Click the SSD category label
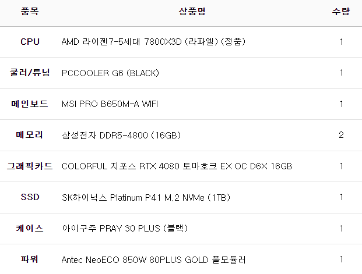This screenshot has width=362, height=274. [30, 197]
